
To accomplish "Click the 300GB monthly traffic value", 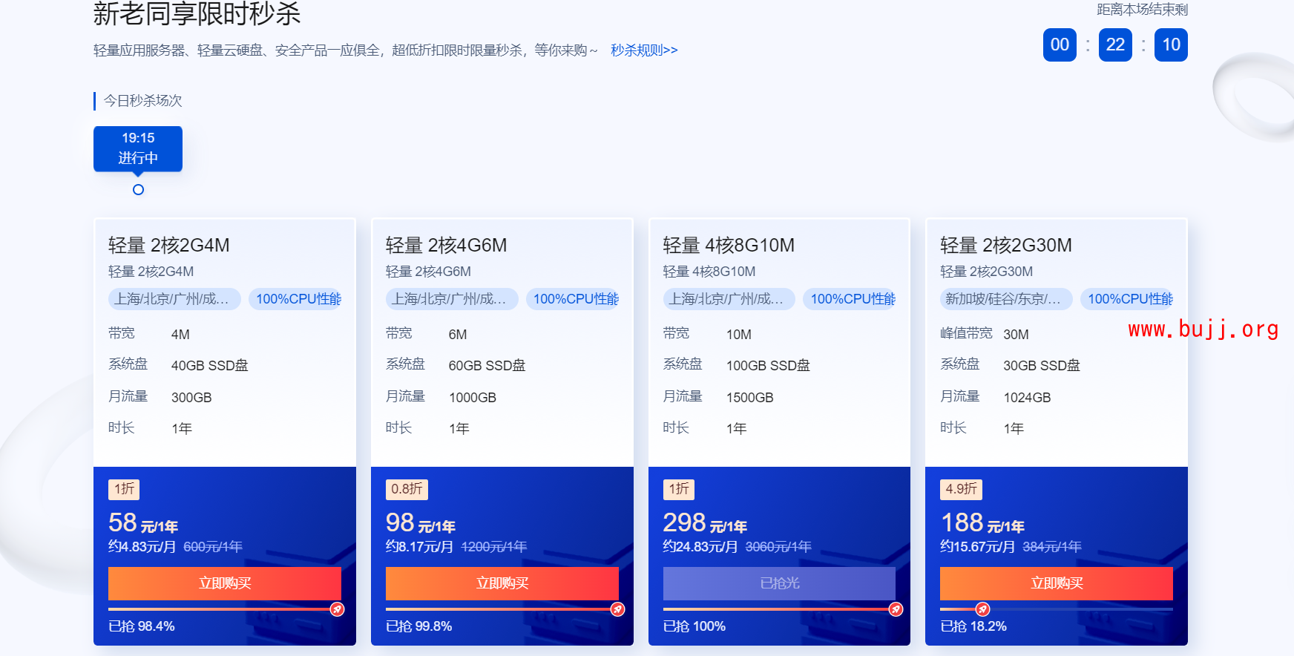I will pyautogui.click(x=191, y=398).
